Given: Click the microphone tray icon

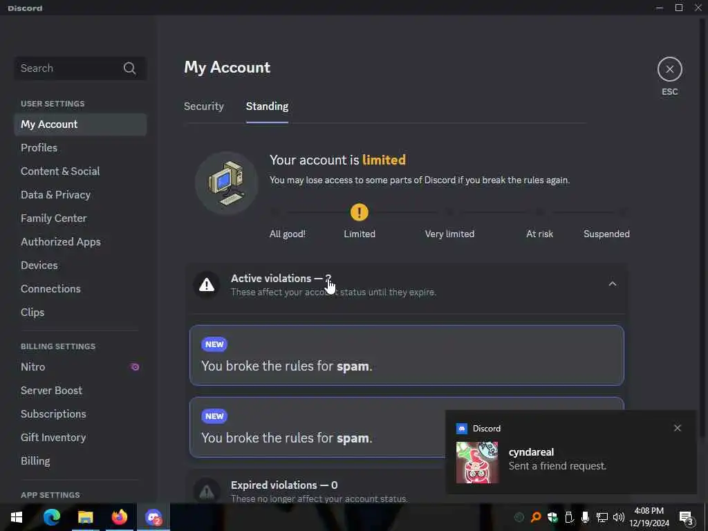Looking at the screenshot, I should coord(585,517).
